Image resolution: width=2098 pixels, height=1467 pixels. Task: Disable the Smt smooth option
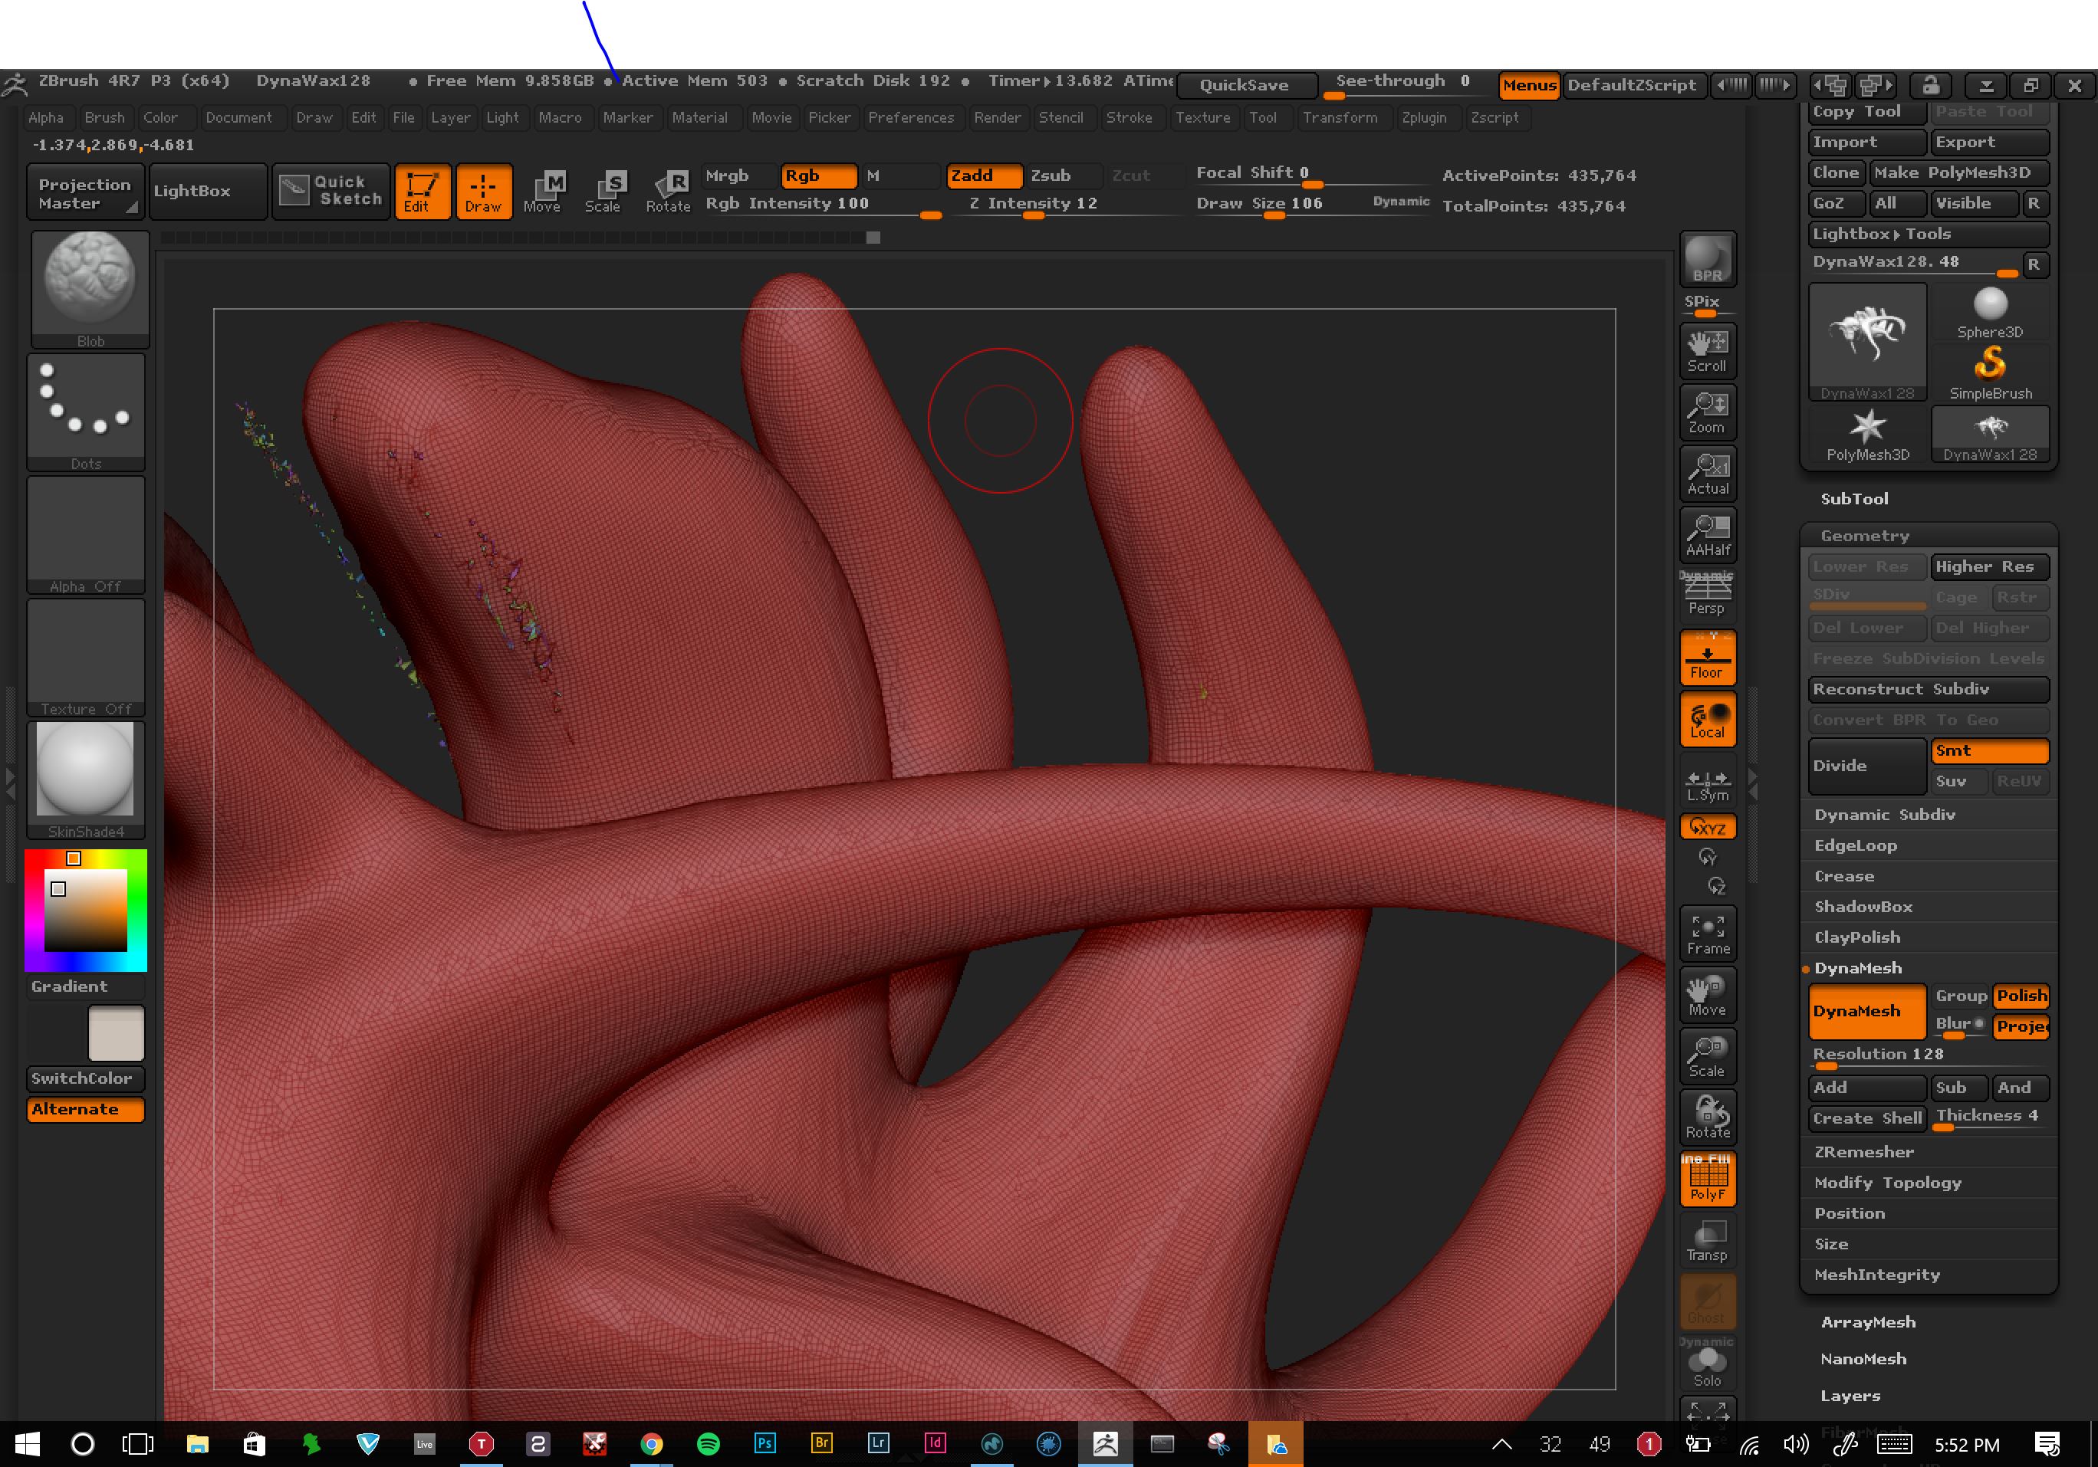1989,751
